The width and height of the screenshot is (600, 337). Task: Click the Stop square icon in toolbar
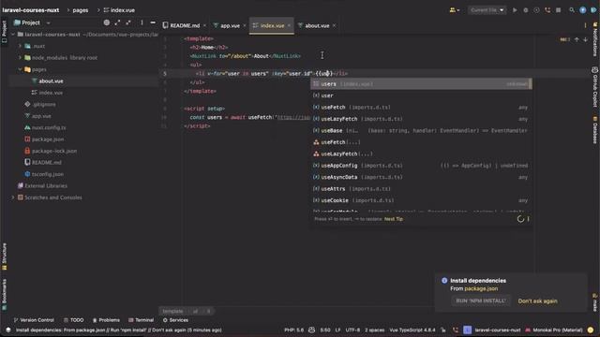pyautogui.click(x=559, y=10)
